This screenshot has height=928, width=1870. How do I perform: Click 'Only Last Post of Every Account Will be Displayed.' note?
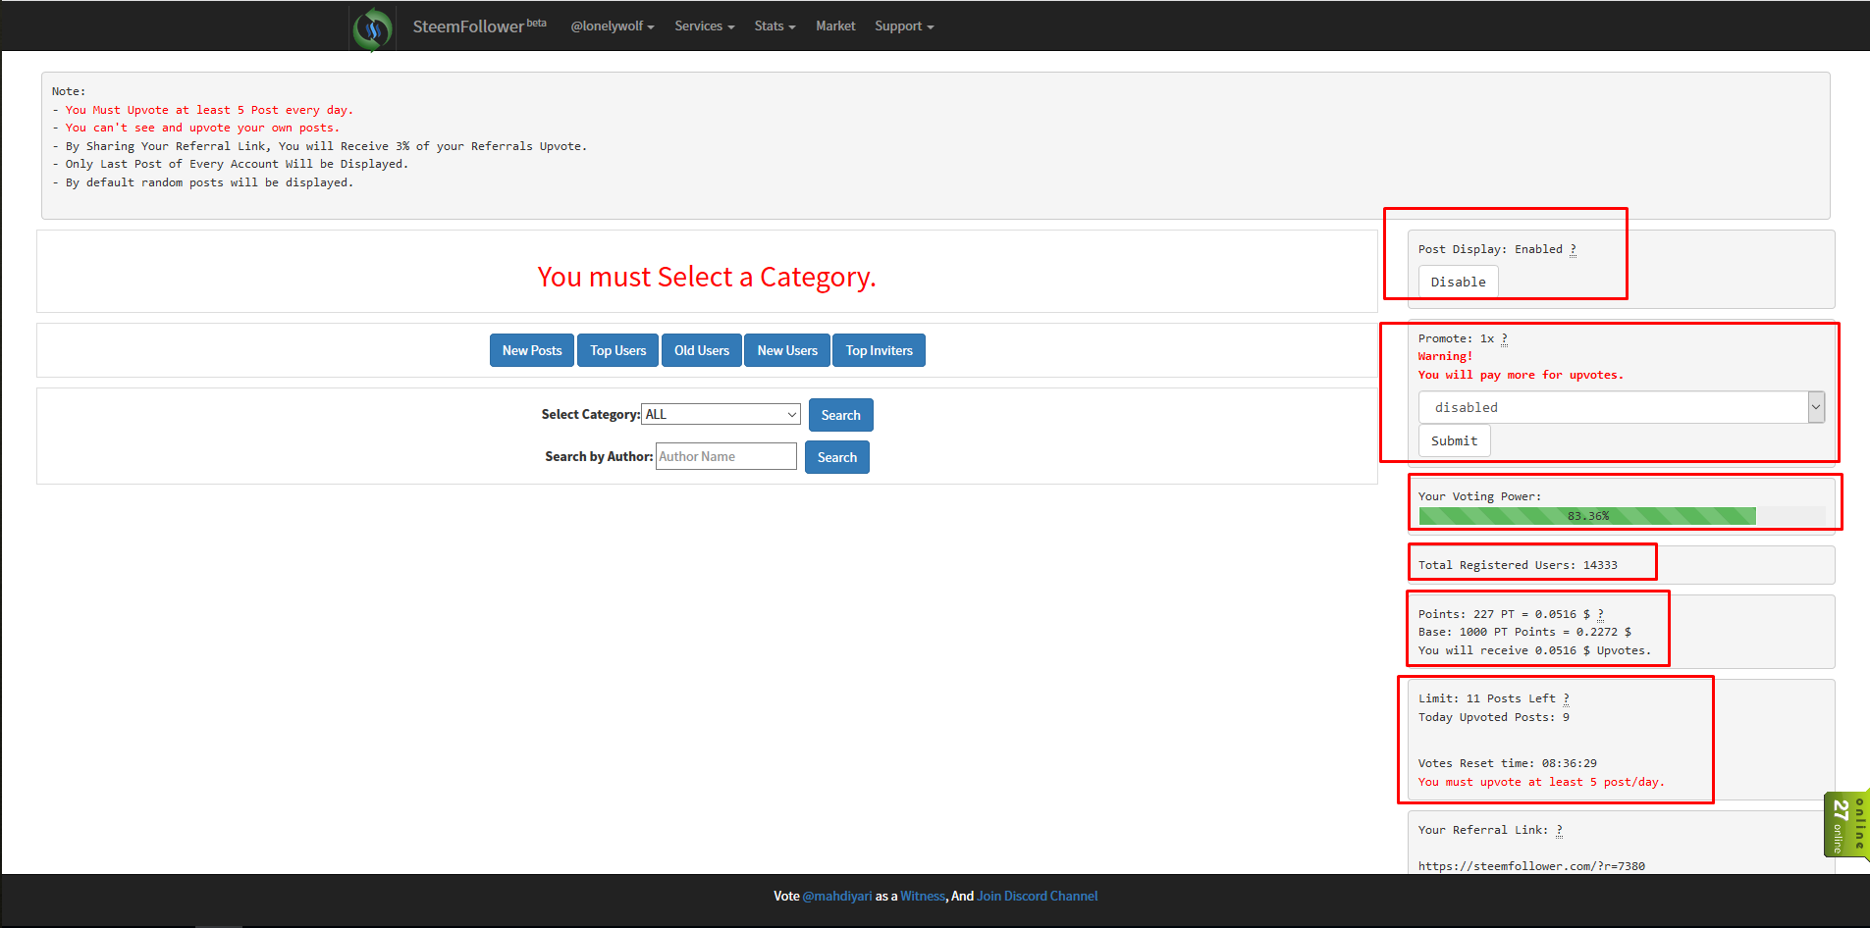(237, 164)
